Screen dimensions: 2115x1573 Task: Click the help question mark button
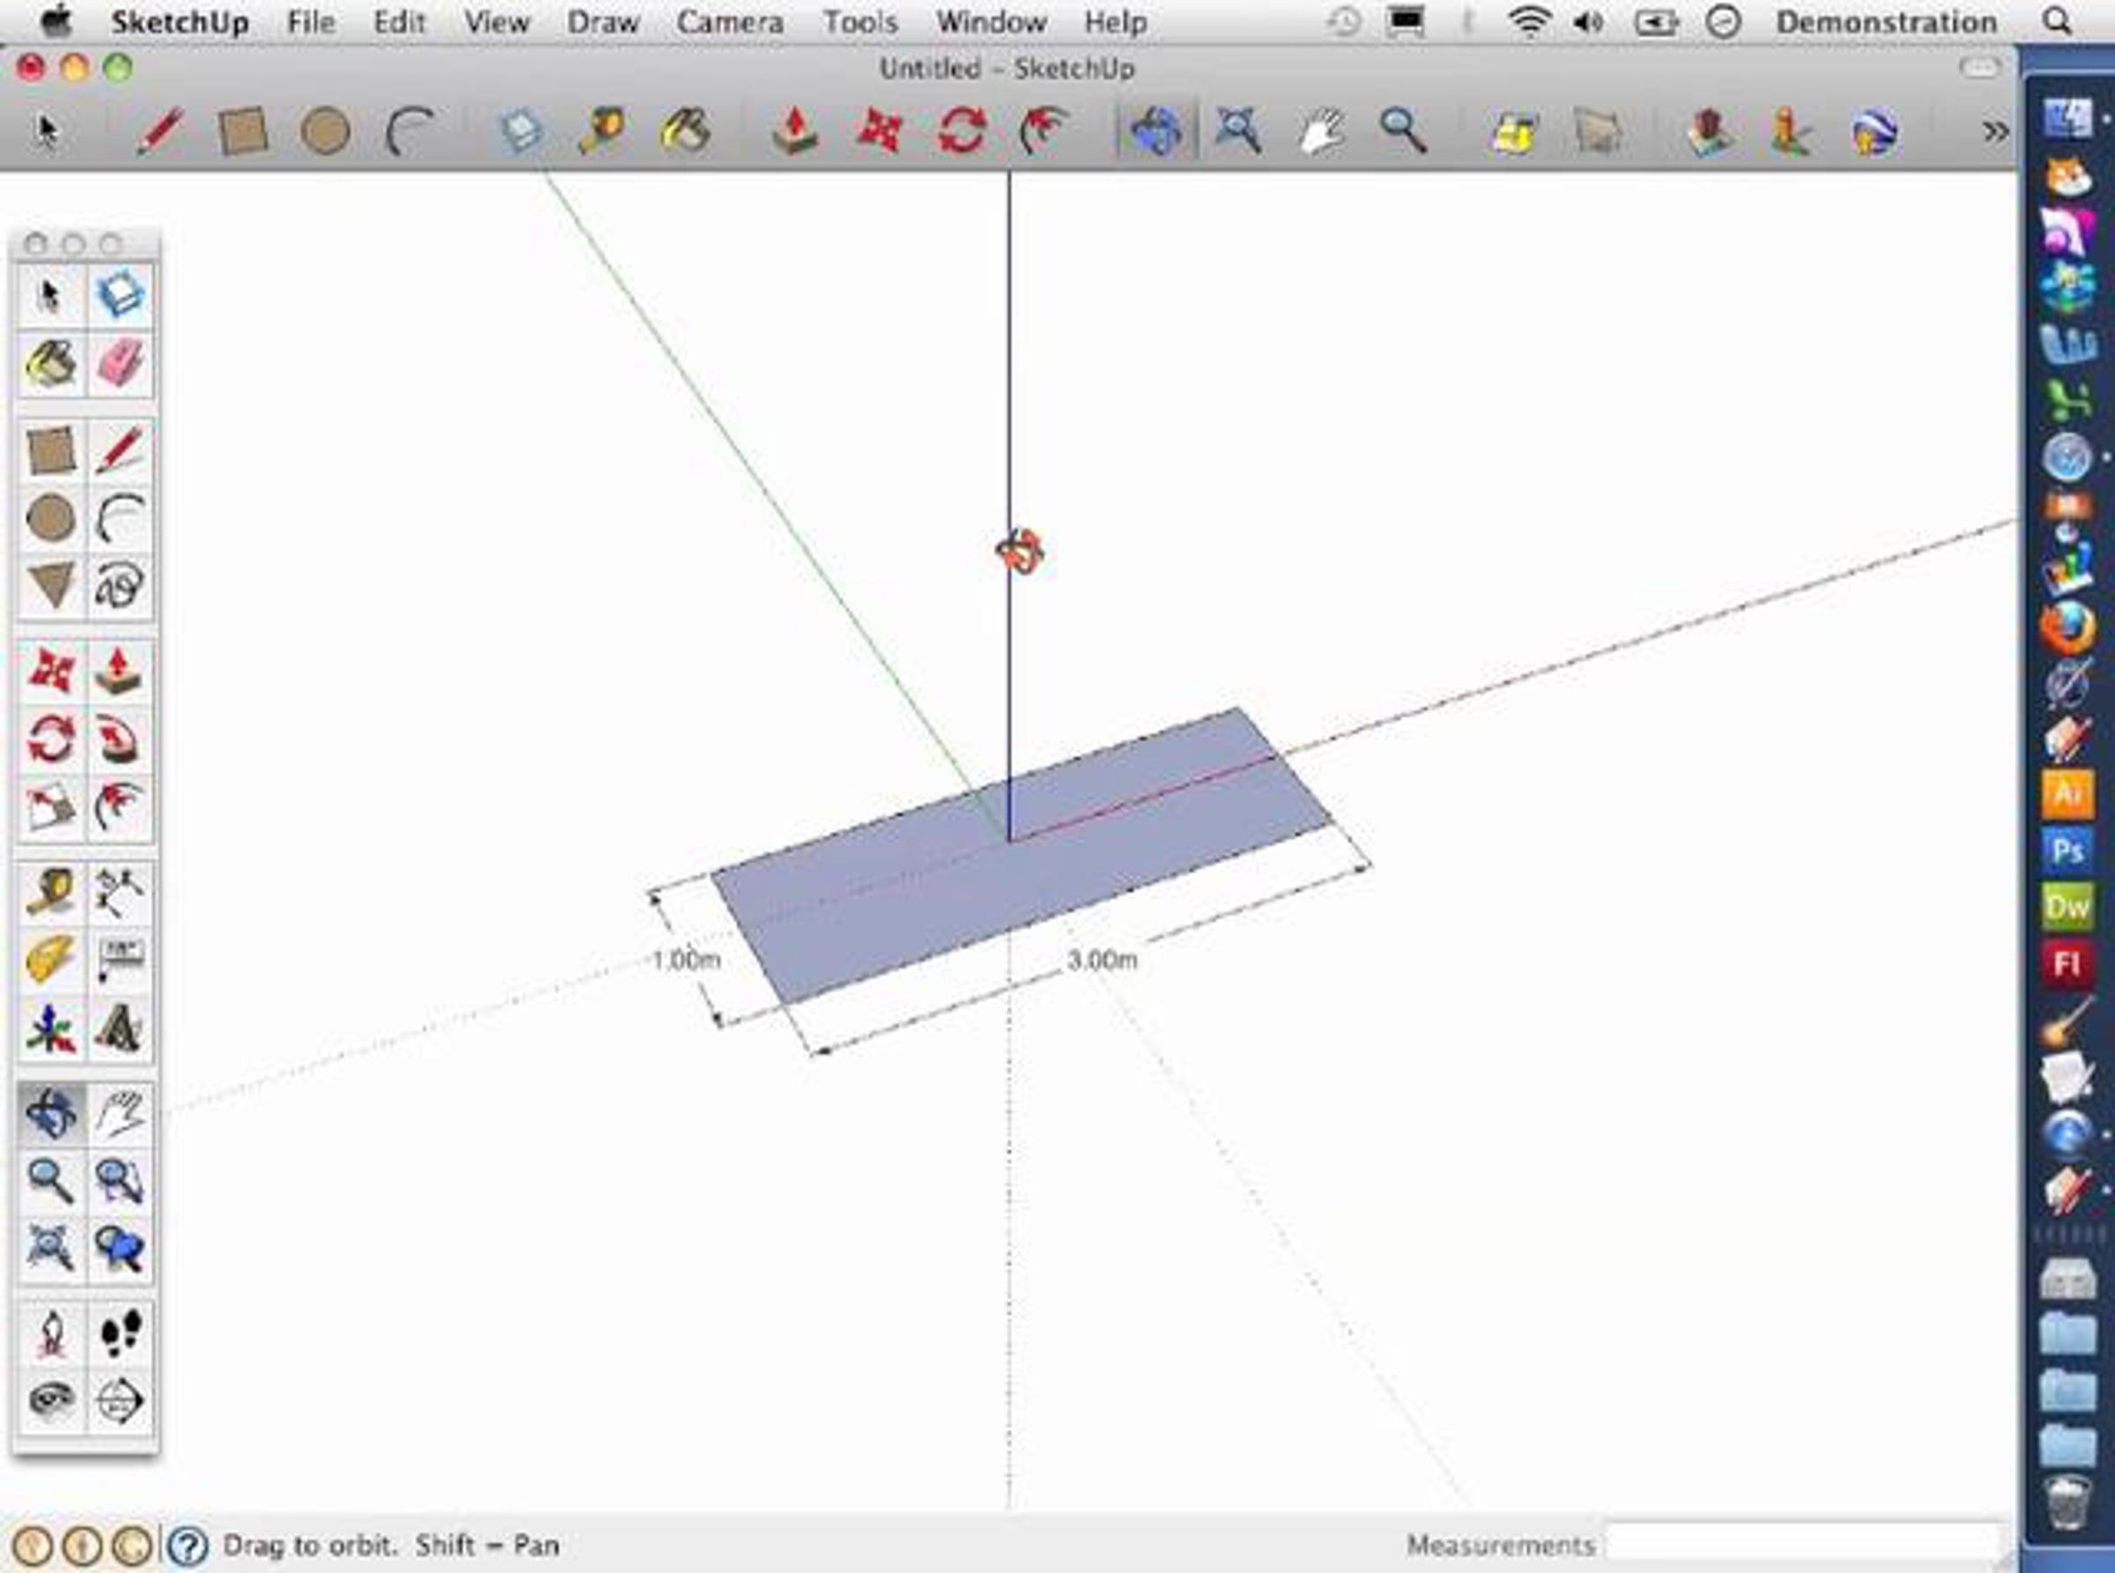point(188,1545)
